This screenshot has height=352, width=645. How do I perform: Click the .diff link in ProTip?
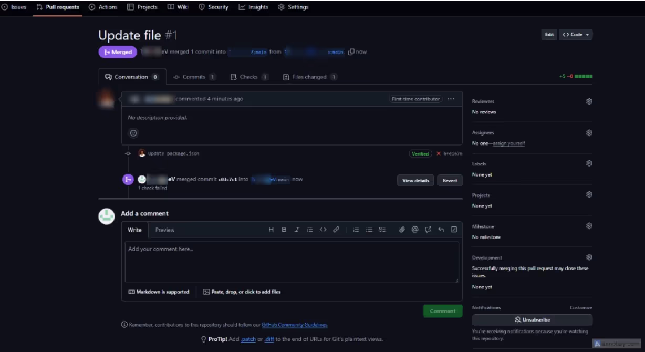(269, 339)
